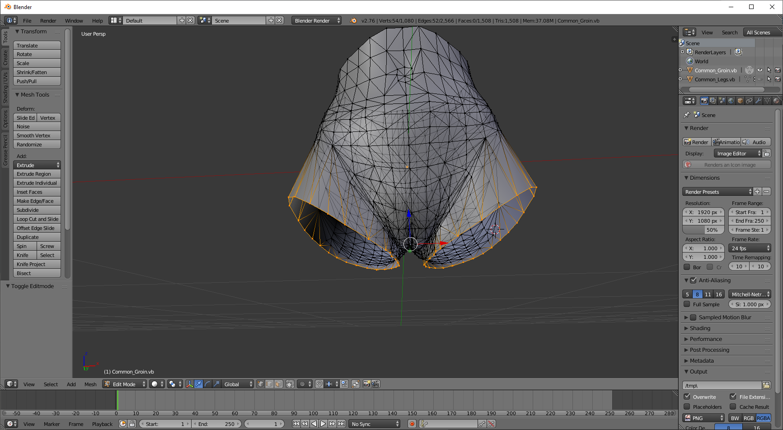
Task: Click the record auto-keyframe button
Action: 412,424
